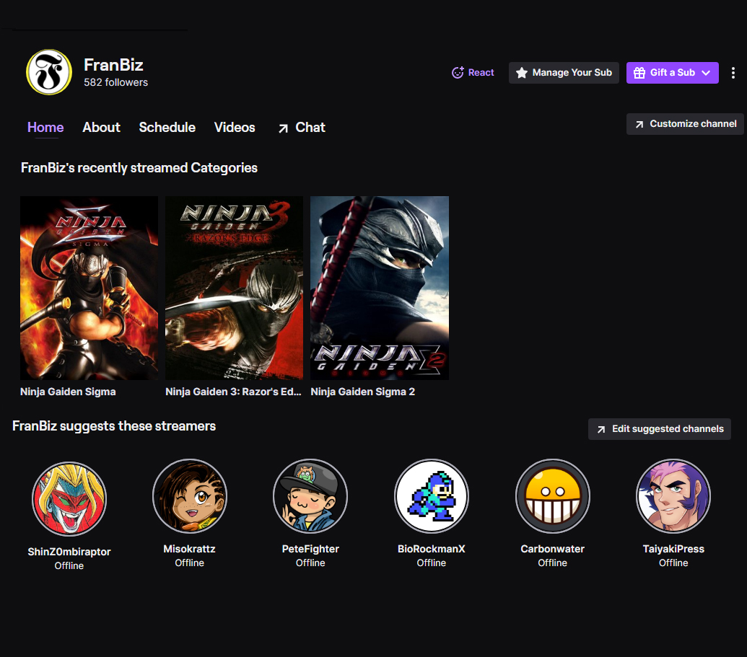Click Ninja Gaiden Sigma 2 title link
The height and width of the screenshot is (657, 747).
click(x=362, y=392)
